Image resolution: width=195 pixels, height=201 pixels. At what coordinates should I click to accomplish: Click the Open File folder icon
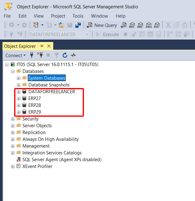(x=62, y=25)
